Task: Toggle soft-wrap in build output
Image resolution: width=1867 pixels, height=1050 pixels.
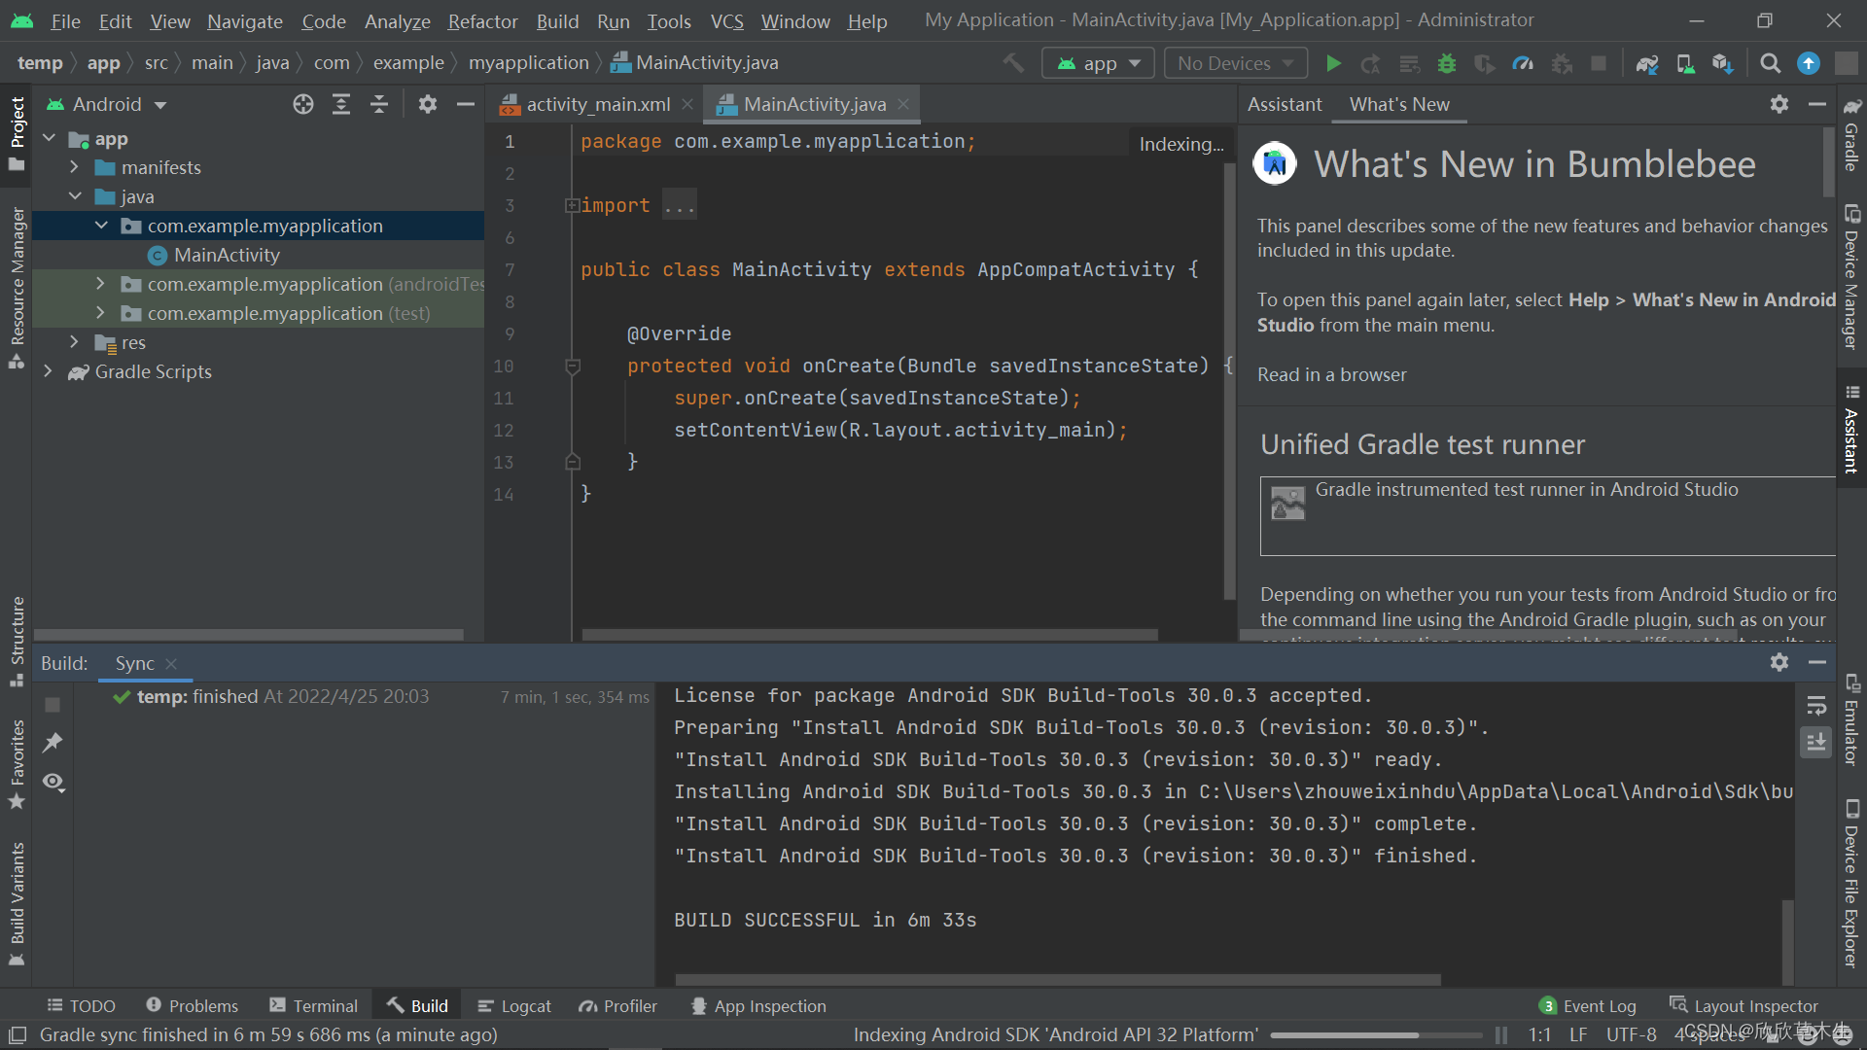Action: tap(1815, 705)
